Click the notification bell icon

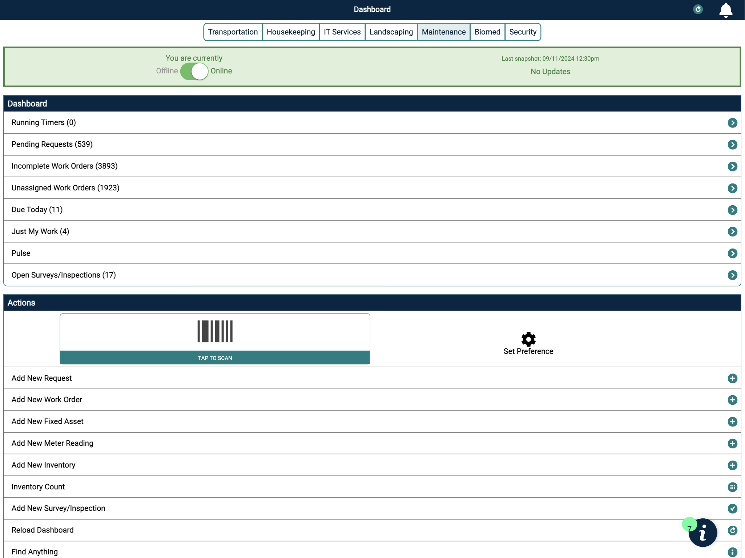point(725,10)
